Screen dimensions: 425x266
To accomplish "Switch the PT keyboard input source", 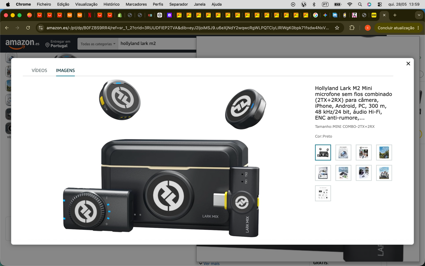I will point(325,4).
